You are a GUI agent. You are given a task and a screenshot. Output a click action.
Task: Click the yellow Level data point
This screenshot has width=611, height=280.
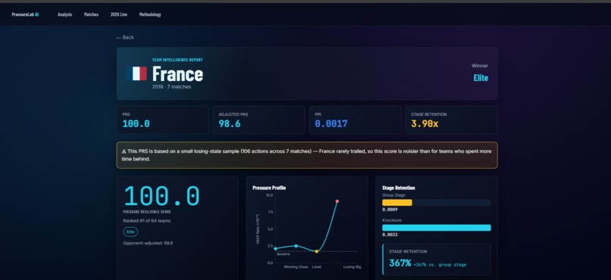point(316,251)
